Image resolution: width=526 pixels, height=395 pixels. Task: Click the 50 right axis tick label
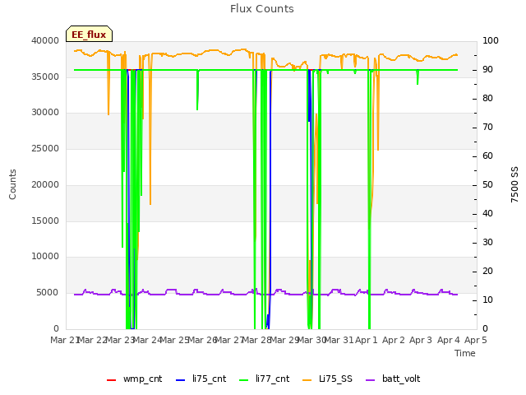pyautogui.click(x=487, y=185)
